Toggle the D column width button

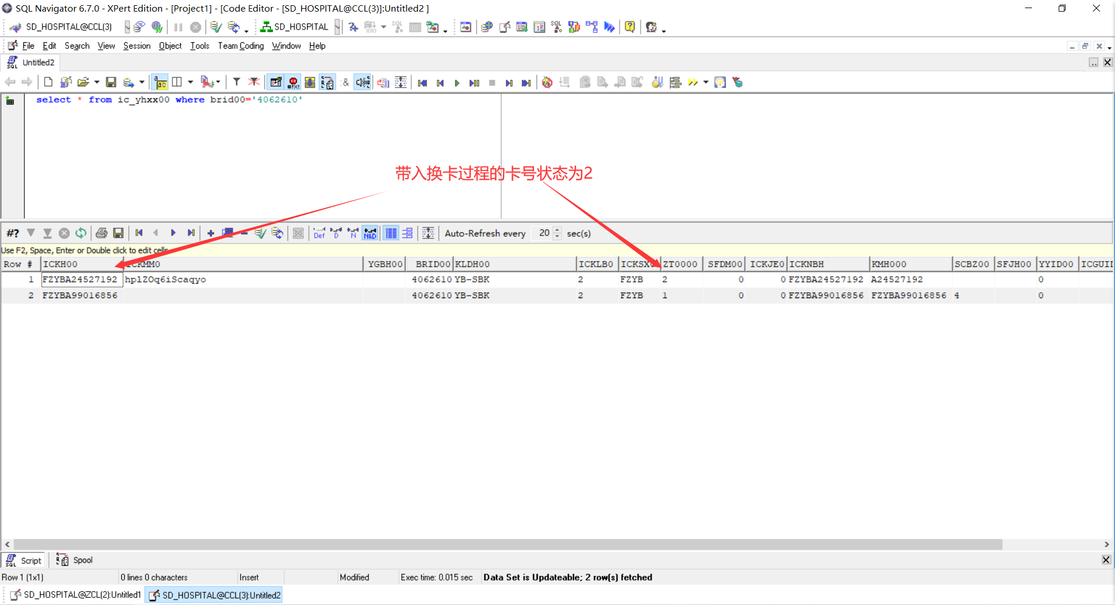(x=336, y=233)
